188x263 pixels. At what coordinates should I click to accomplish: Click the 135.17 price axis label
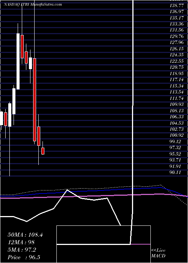pos(177,18)
